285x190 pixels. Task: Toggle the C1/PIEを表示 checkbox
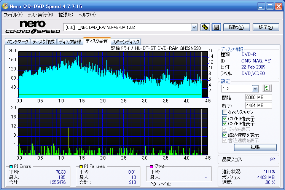pyautogui.click(x=224, y=118)
